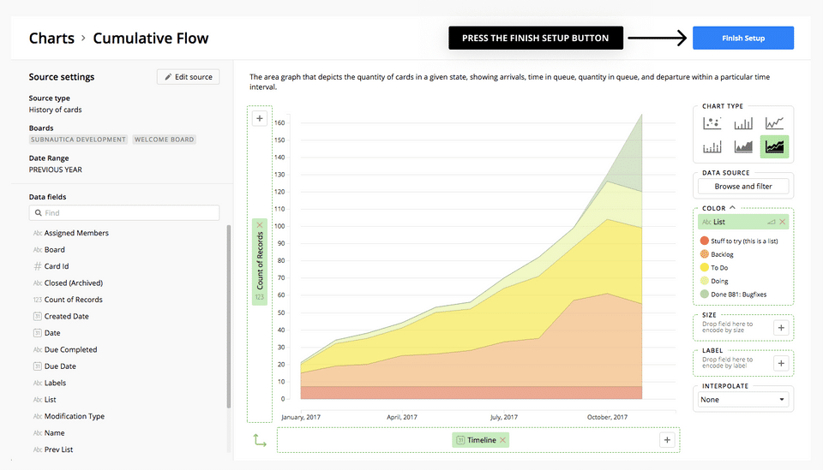Remove List field from Color
This screenshot has height=470, width=823.
[782, 223]
